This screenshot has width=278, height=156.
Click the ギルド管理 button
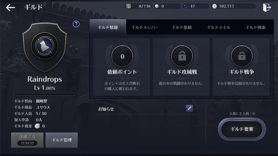click(62, 140)
